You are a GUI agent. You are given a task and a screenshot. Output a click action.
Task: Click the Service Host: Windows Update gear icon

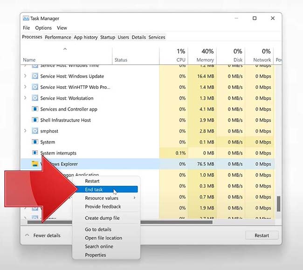tap(35, 76)
